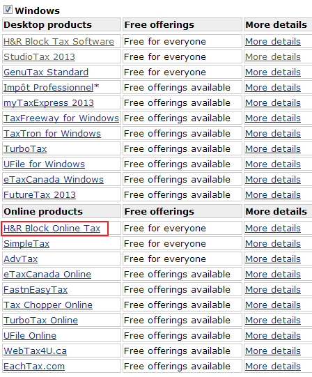Open the H&R Block Tax Software link
The height and width of the screenshot is (377, 312).
tap(58, 42)
